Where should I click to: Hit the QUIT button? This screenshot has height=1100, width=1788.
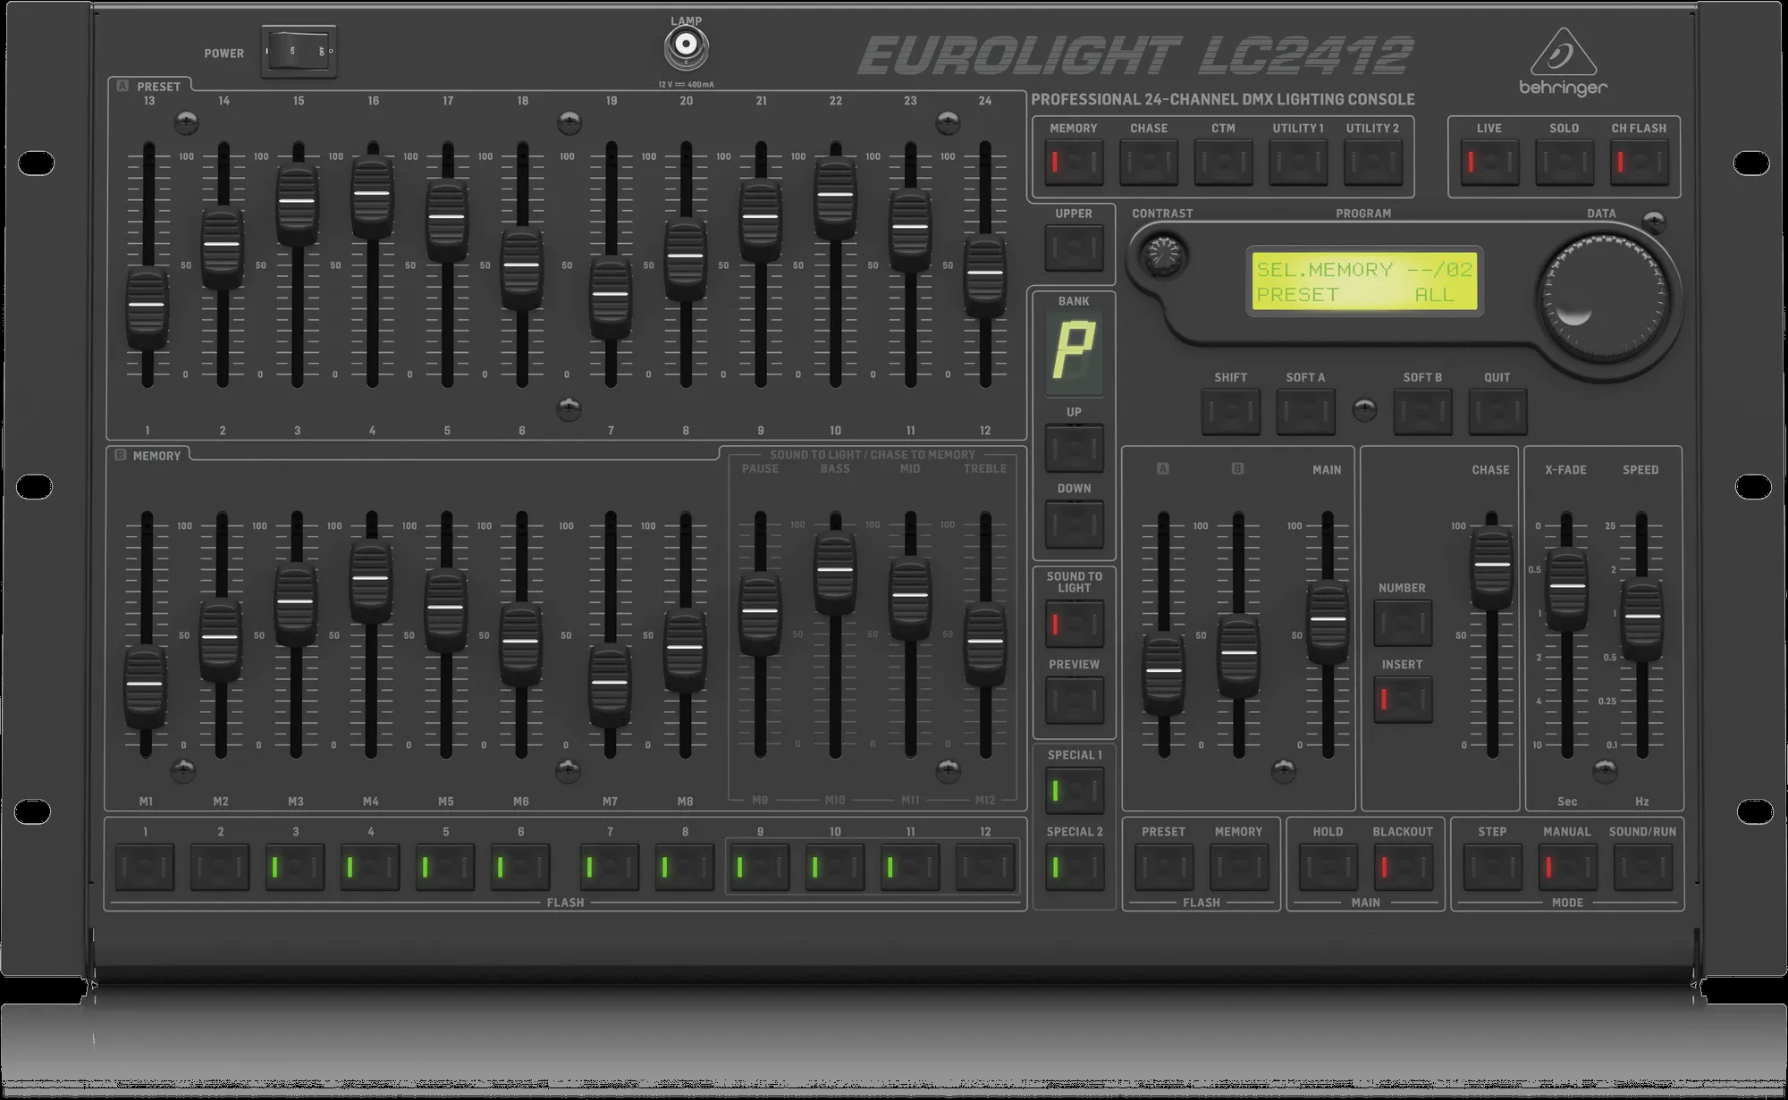(1497, 411)
